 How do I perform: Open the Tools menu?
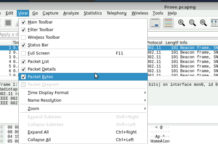[158, 13]
